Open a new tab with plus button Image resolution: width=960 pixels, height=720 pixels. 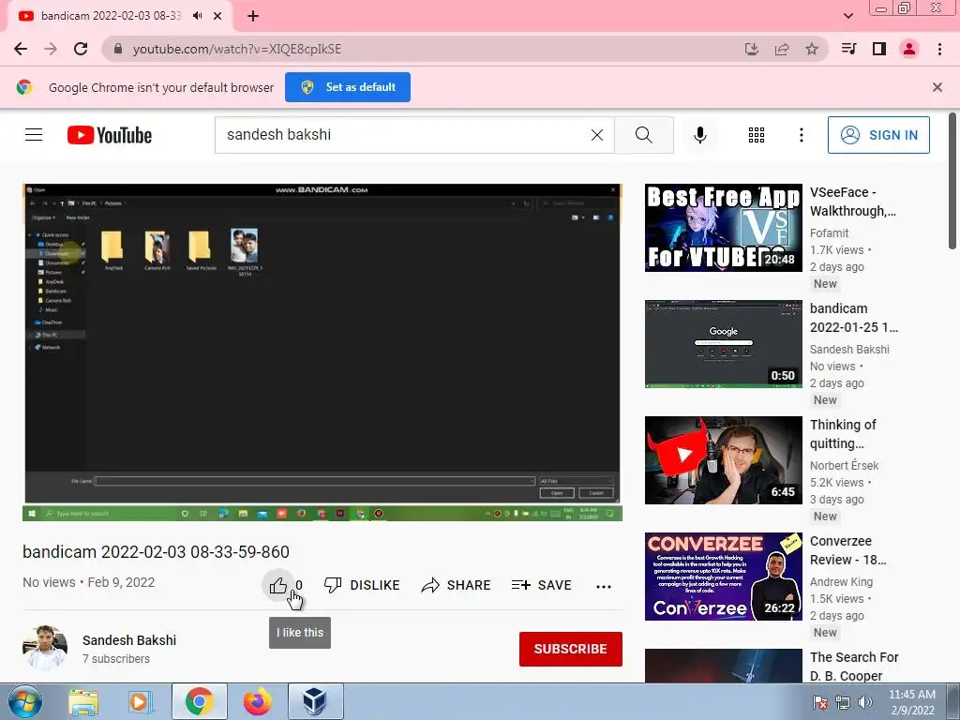pos(253,16)
